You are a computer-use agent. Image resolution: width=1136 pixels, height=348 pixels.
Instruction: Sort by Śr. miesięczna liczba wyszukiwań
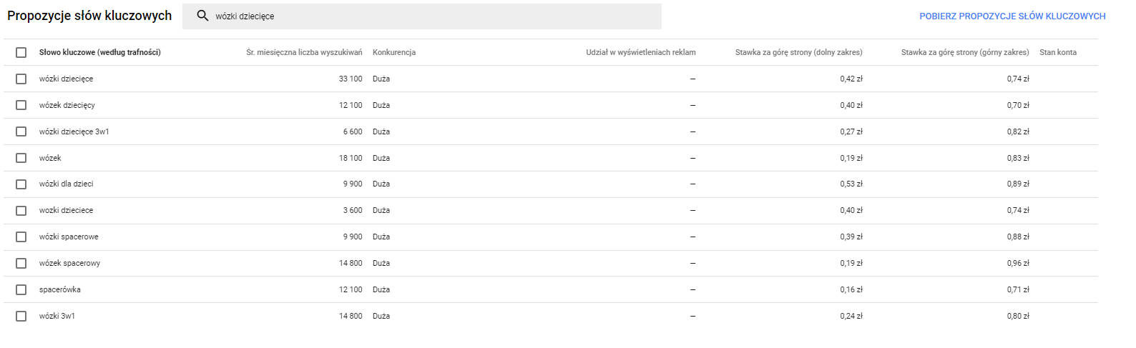click(304, 52)
